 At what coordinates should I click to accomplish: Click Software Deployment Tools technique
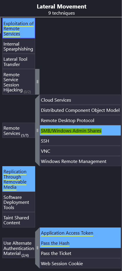click(19, 202)
